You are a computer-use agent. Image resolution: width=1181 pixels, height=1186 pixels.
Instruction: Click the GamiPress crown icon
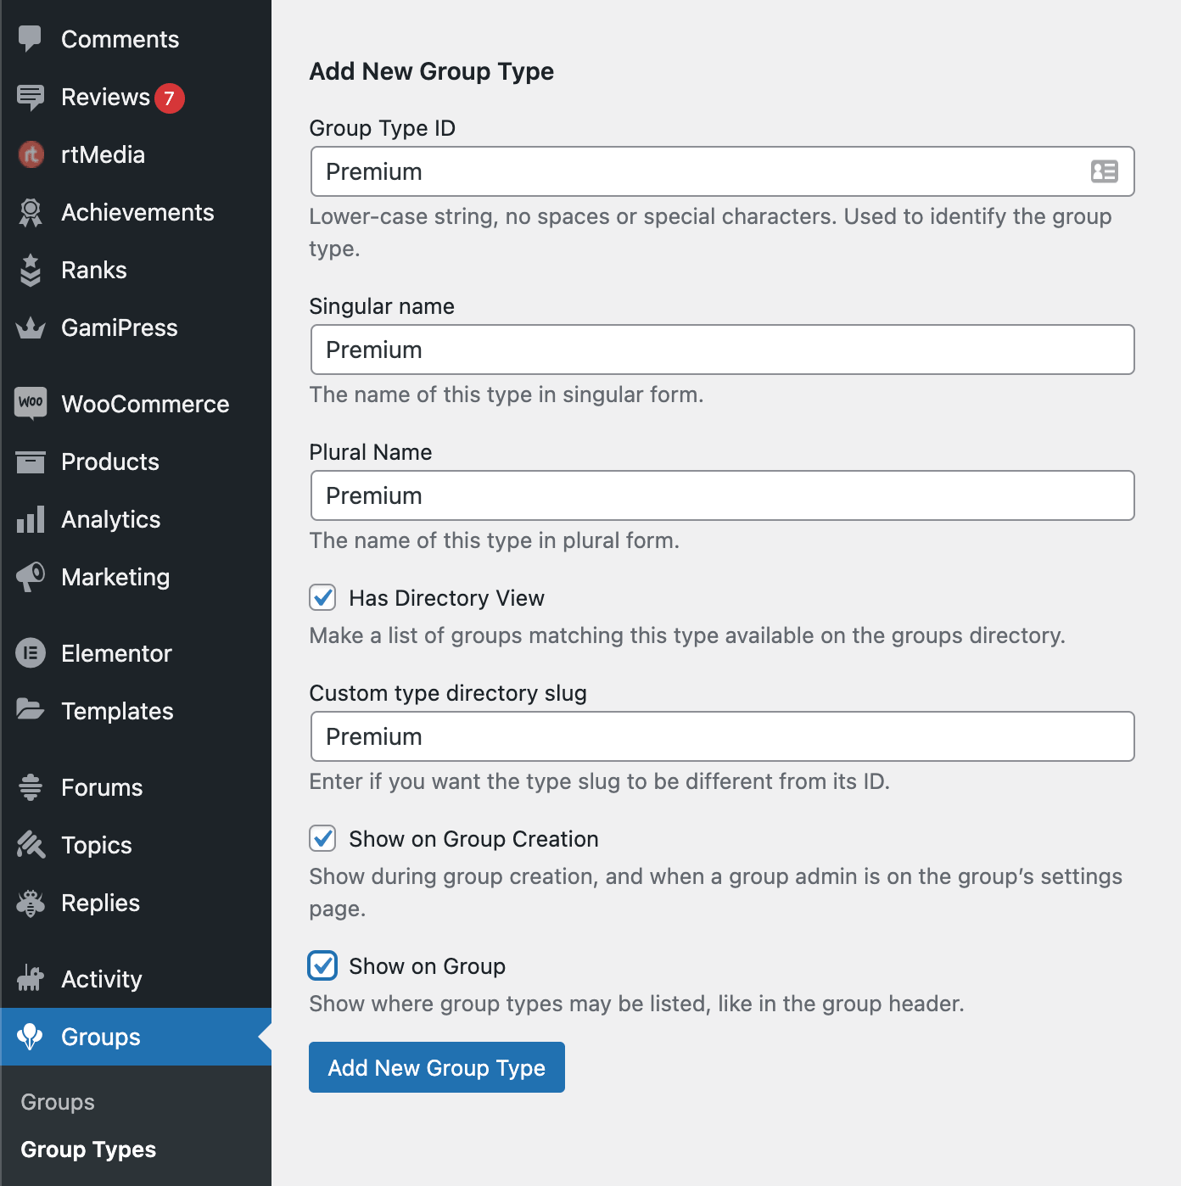click(x=31, y=327)
